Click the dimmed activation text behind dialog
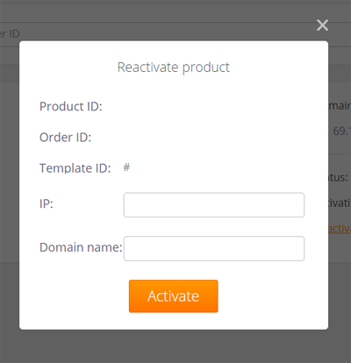351x363 pixels. tap(340, 203)
